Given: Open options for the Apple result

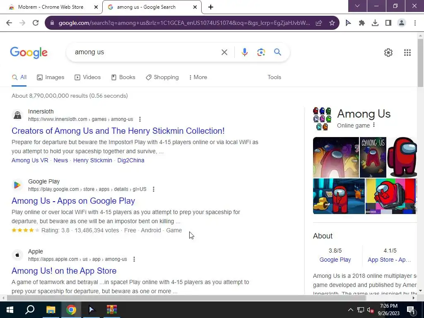Looking at the screenshot, I should (134, 259).
